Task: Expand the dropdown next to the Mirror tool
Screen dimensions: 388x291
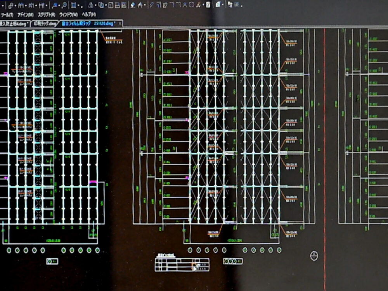Action: 95,5
